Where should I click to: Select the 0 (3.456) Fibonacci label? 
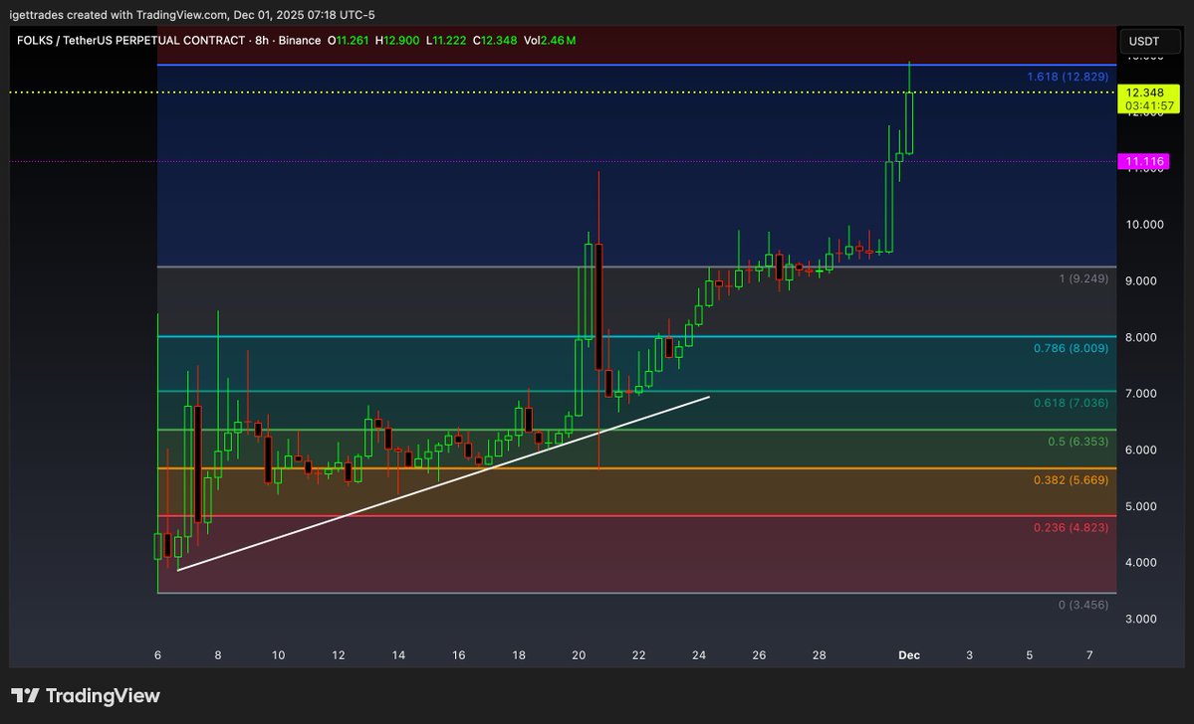pos(1083,606)
